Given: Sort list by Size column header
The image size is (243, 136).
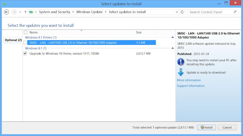Looking at the screenshot, I should tap(139, 32).
